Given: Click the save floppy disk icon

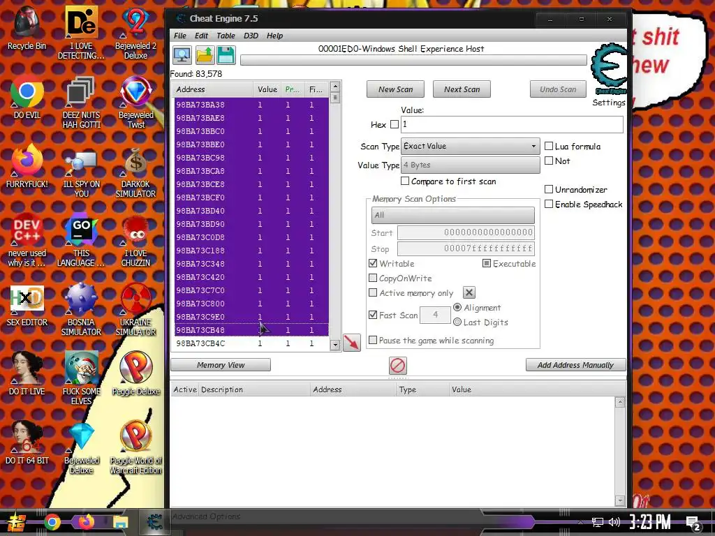Looking at the screenshot, I should pos(226,56).
